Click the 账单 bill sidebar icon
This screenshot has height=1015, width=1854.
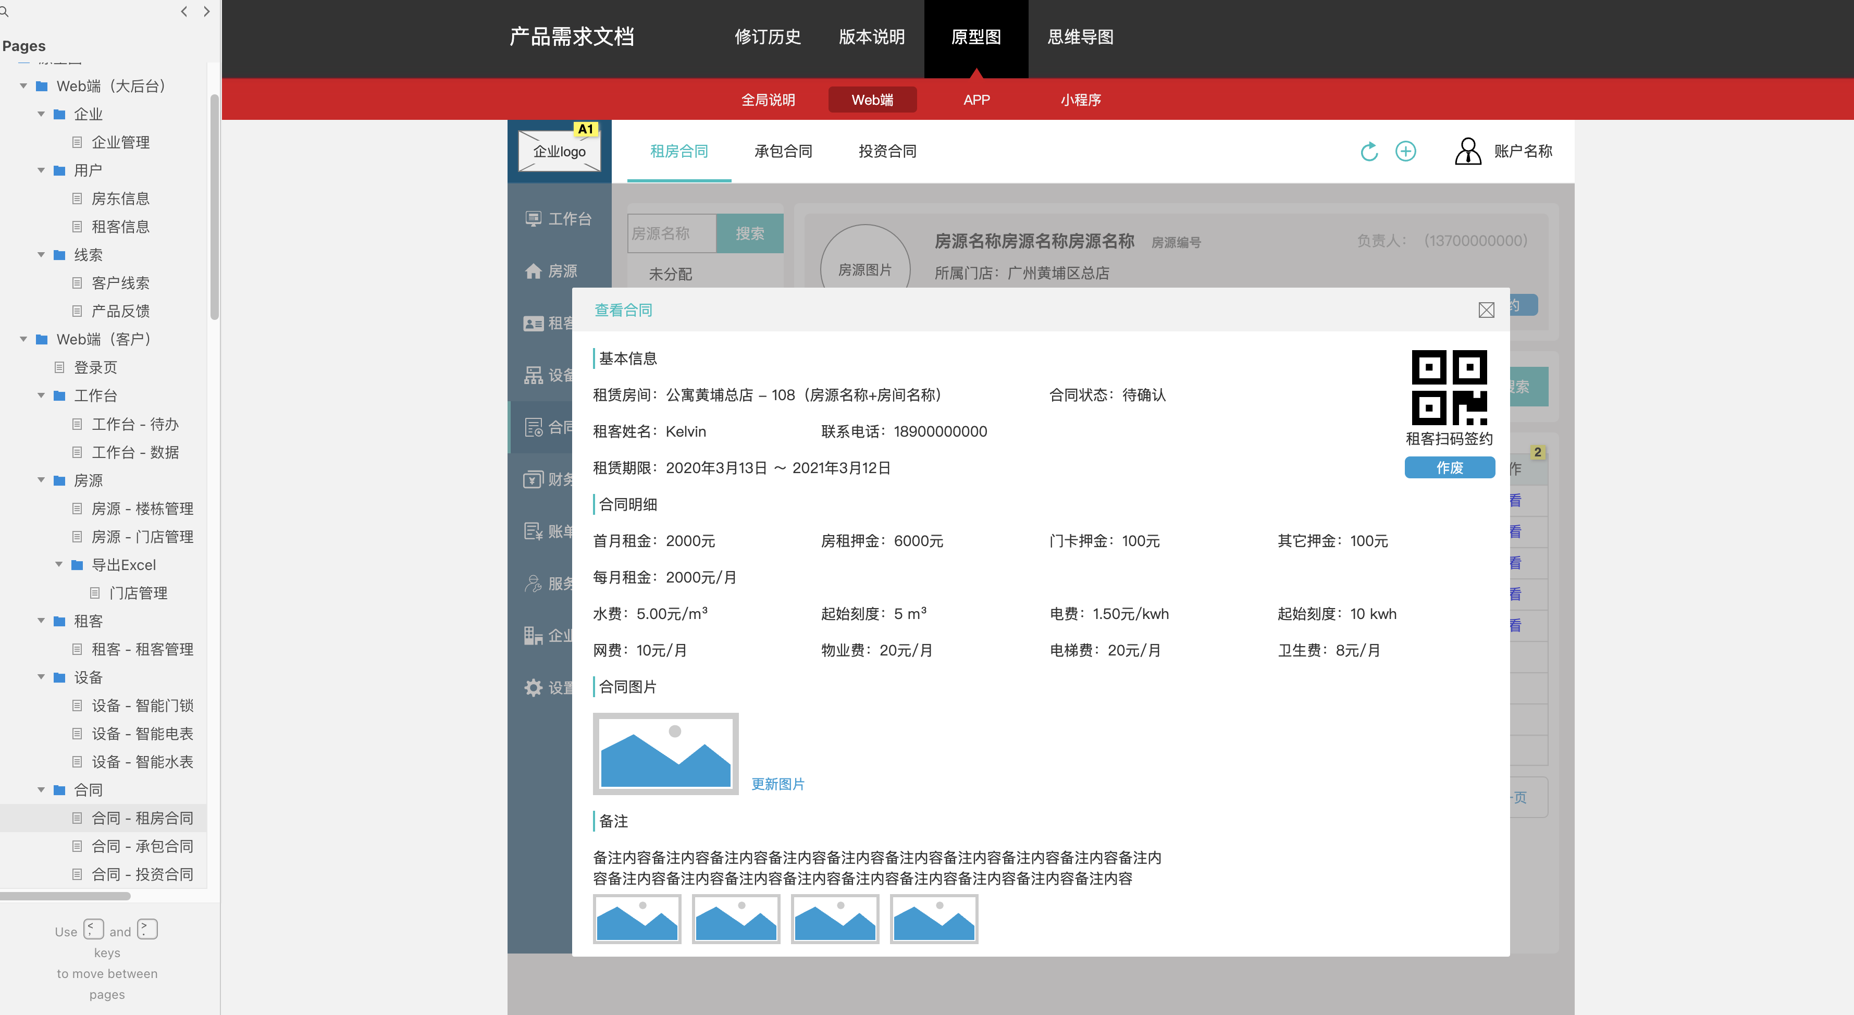coord(533,532)
